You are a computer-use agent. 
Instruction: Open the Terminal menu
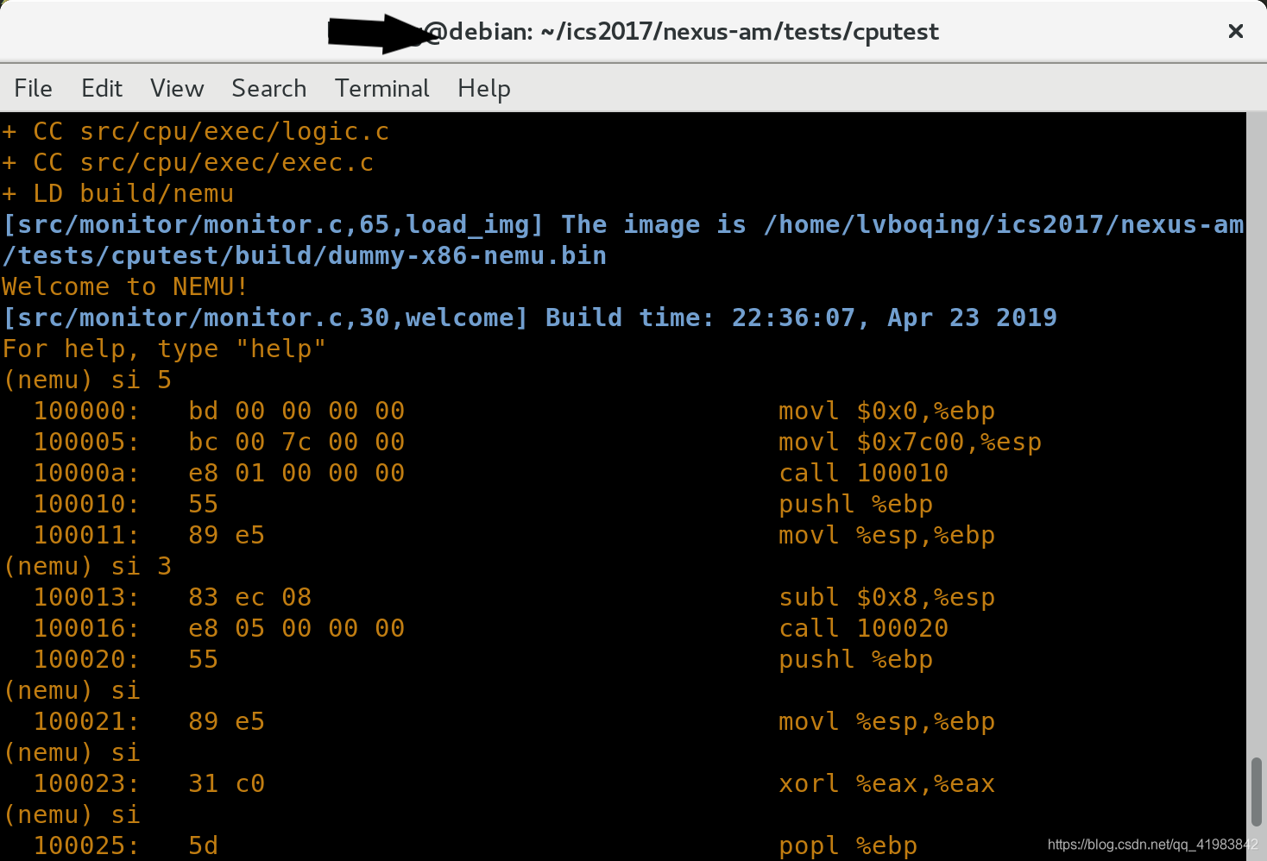click(x=382, y=88)
